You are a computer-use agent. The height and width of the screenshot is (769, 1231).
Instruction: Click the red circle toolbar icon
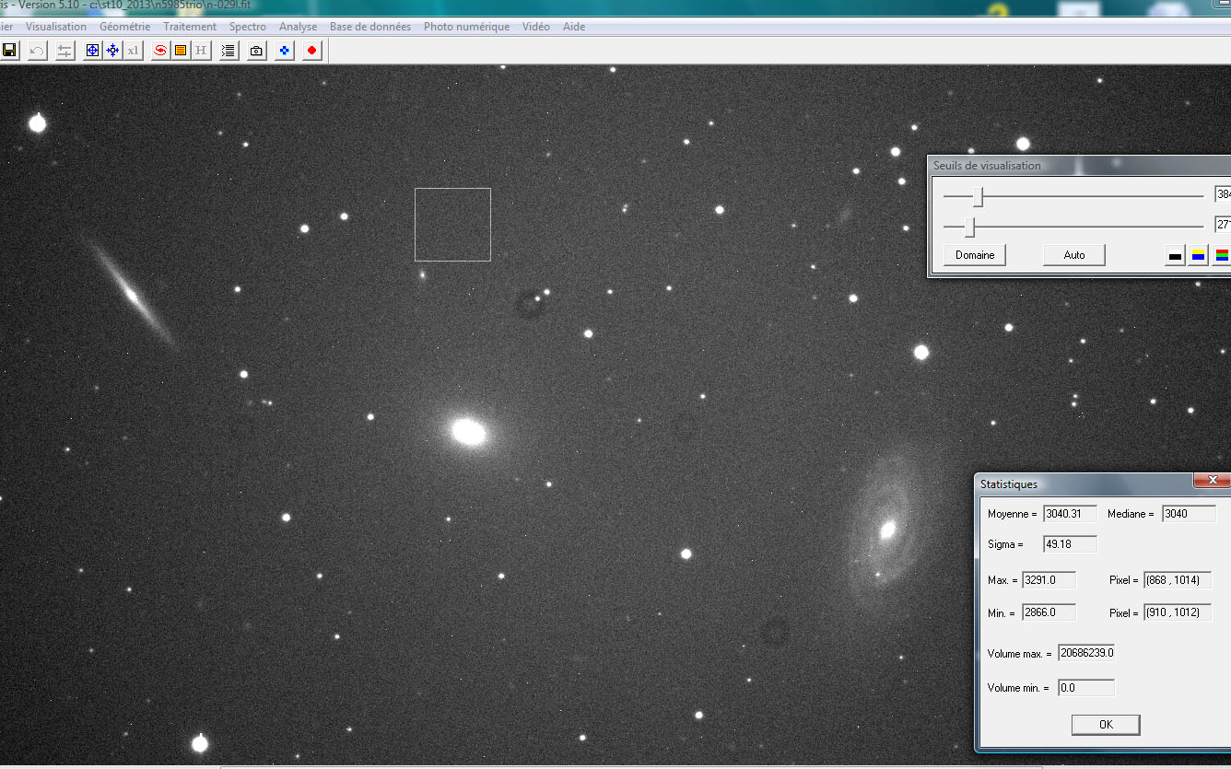[311, 50]
